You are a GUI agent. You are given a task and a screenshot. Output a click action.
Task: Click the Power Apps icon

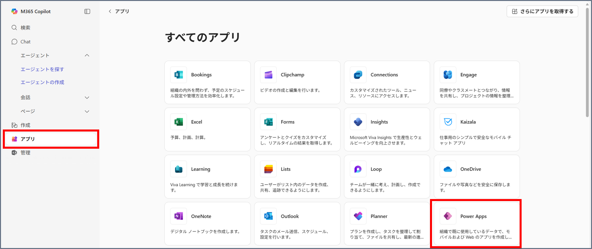click(448, 216)
